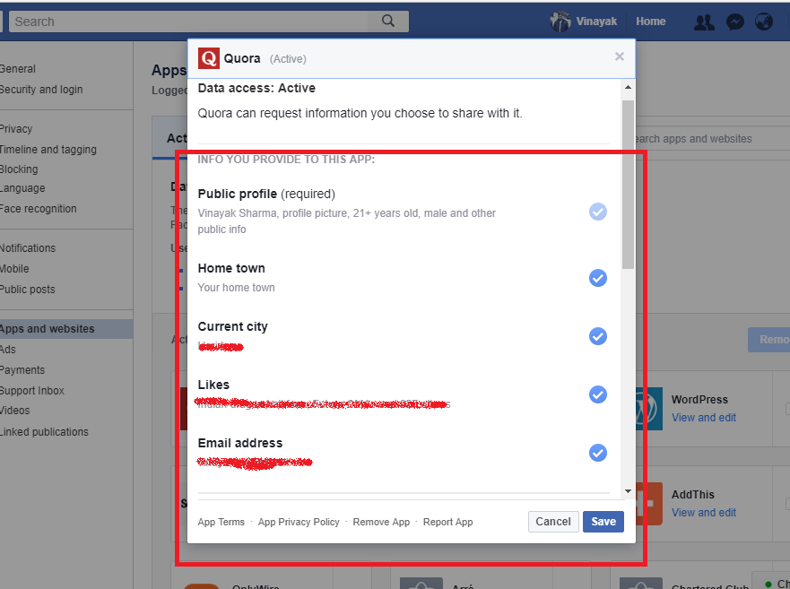Open Blocking settings
This screenshot has width=790, height=589.
pyautogui.click(x=19, y=169)
